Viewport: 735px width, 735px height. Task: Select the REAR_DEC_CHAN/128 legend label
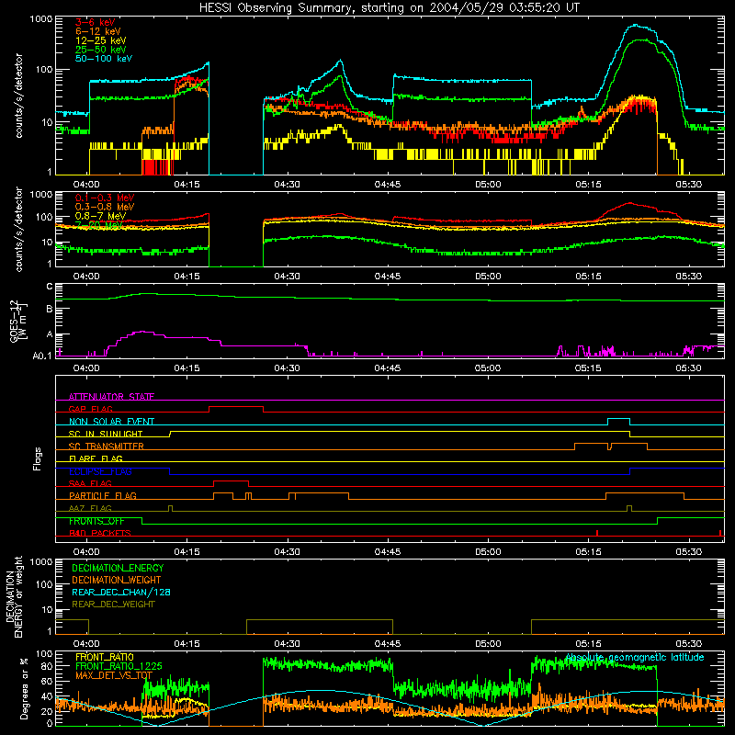click(x=121, y=593)
